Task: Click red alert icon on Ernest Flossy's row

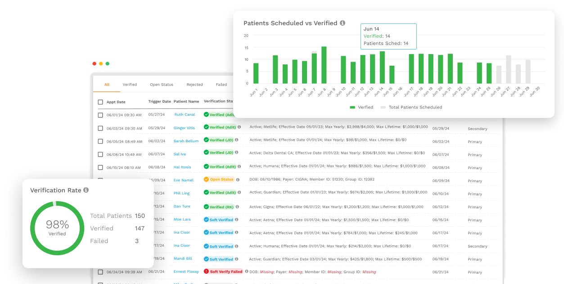Action: pos(207,271)
